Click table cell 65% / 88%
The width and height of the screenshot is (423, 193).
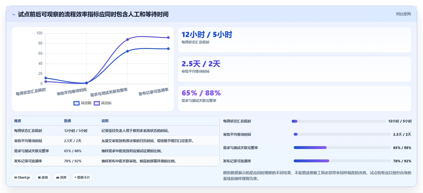73,151
